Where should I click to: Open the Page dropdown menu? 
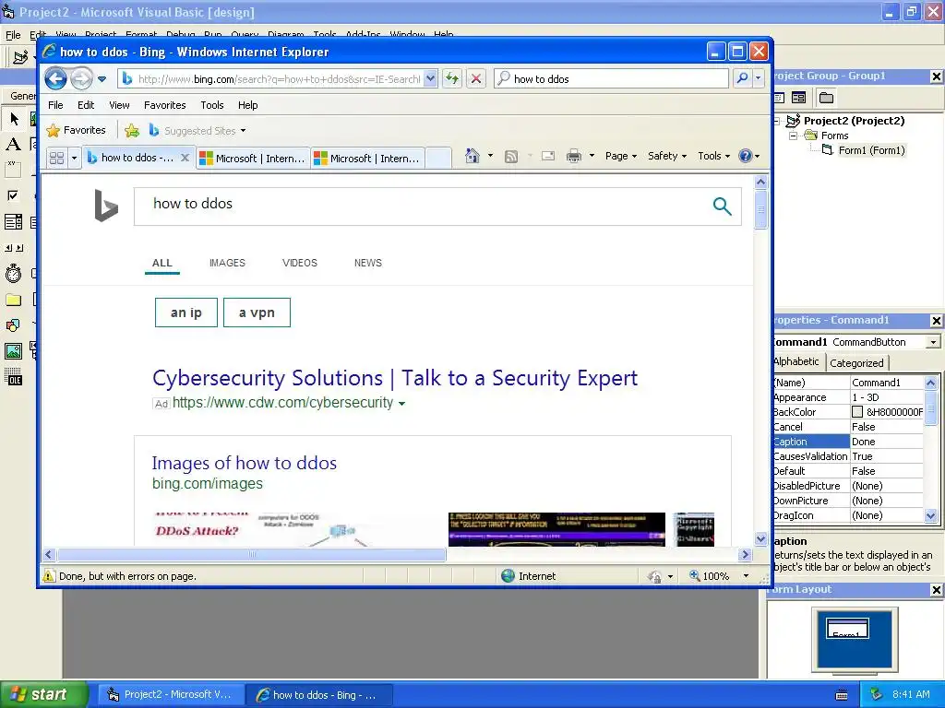(x=621, y=156)
